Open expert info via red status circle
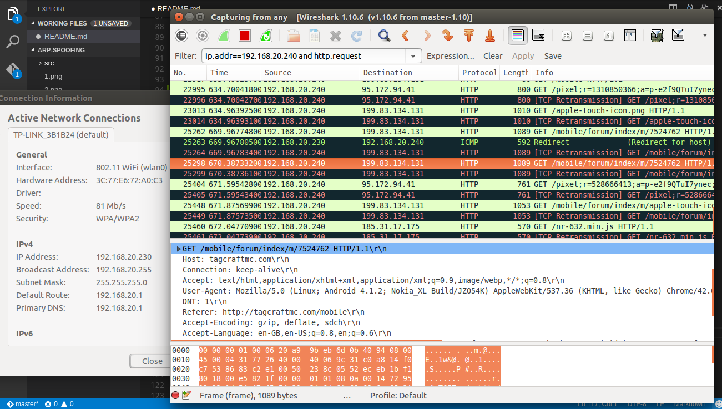 [175, 396]
